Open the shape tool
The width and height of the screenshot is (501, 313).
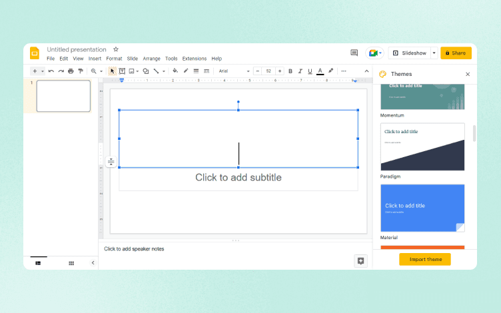146,71
